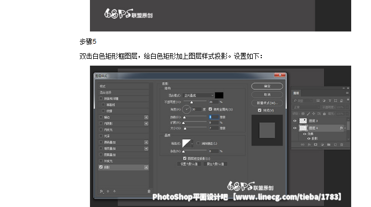Hide 图层 4 with its eye icon
The image size is (371, 207).
pyautogui.click(x=295, y=128)
